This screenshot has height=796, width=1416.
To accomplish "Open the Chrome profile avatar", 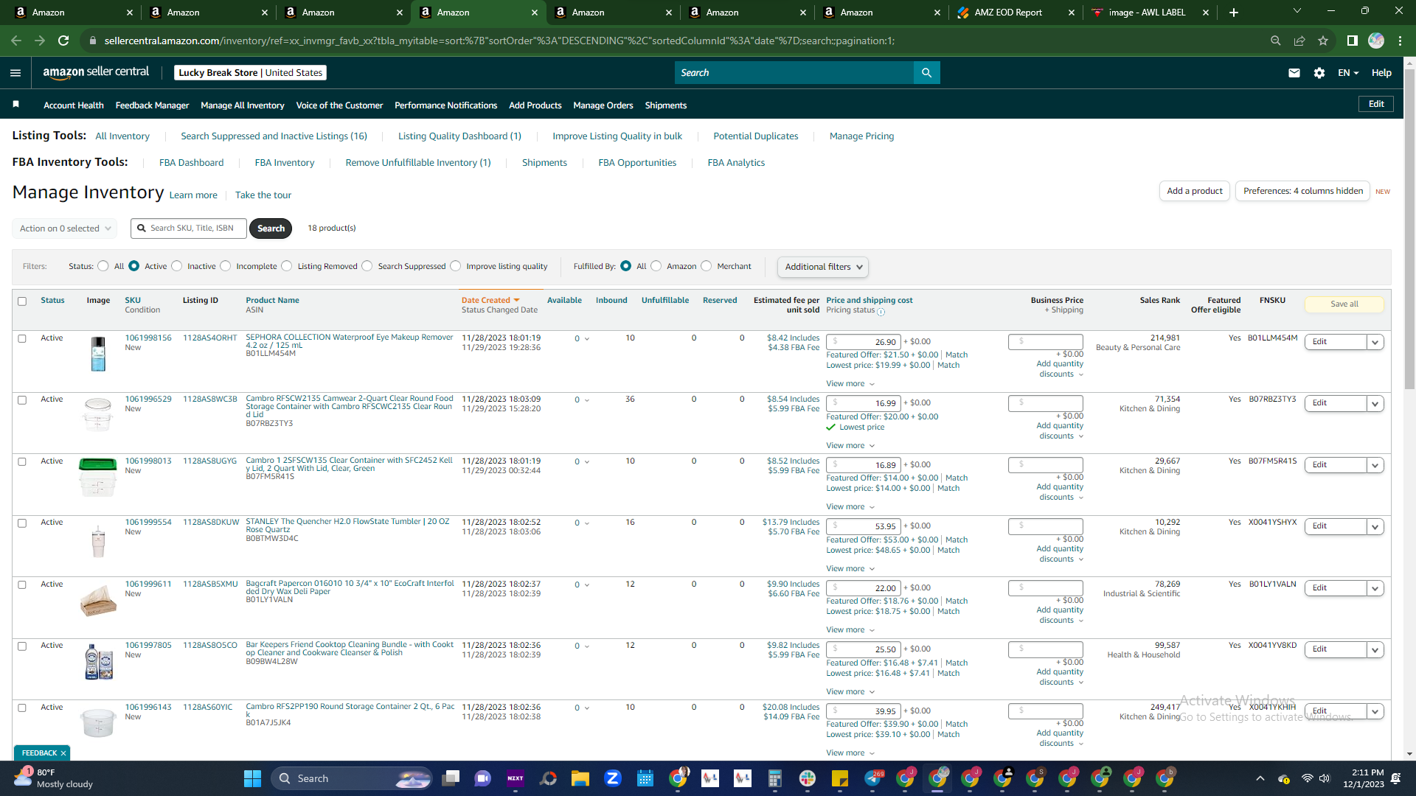I will [1376, 41].
